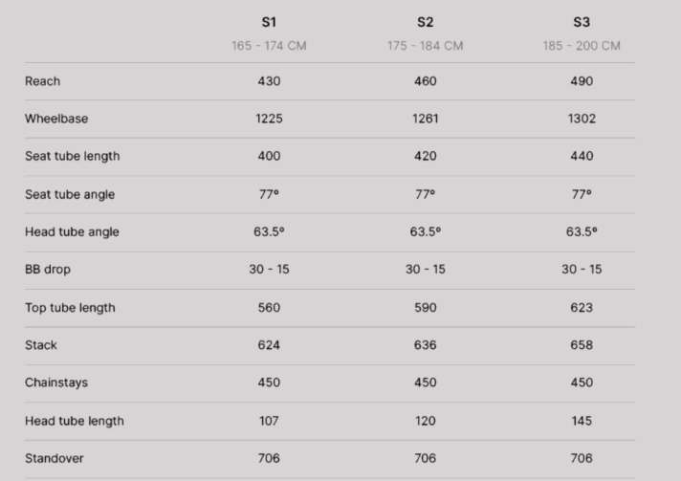The width and height of the screenshot is (681, 481).
Task: Click the Top tube length label
Action: pyautogui.click(x=70, y=308)
